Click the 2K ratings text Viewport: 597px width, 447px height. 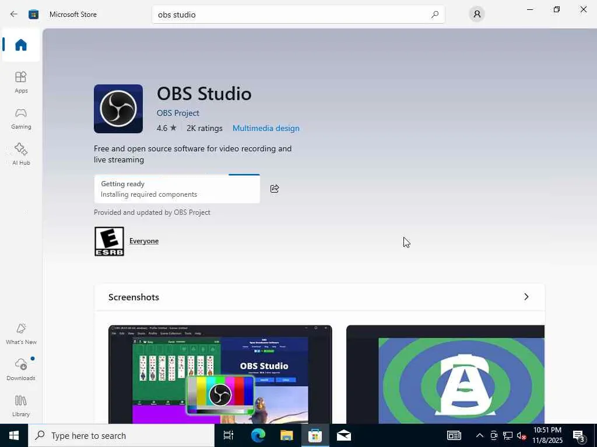tap(205, 128)
